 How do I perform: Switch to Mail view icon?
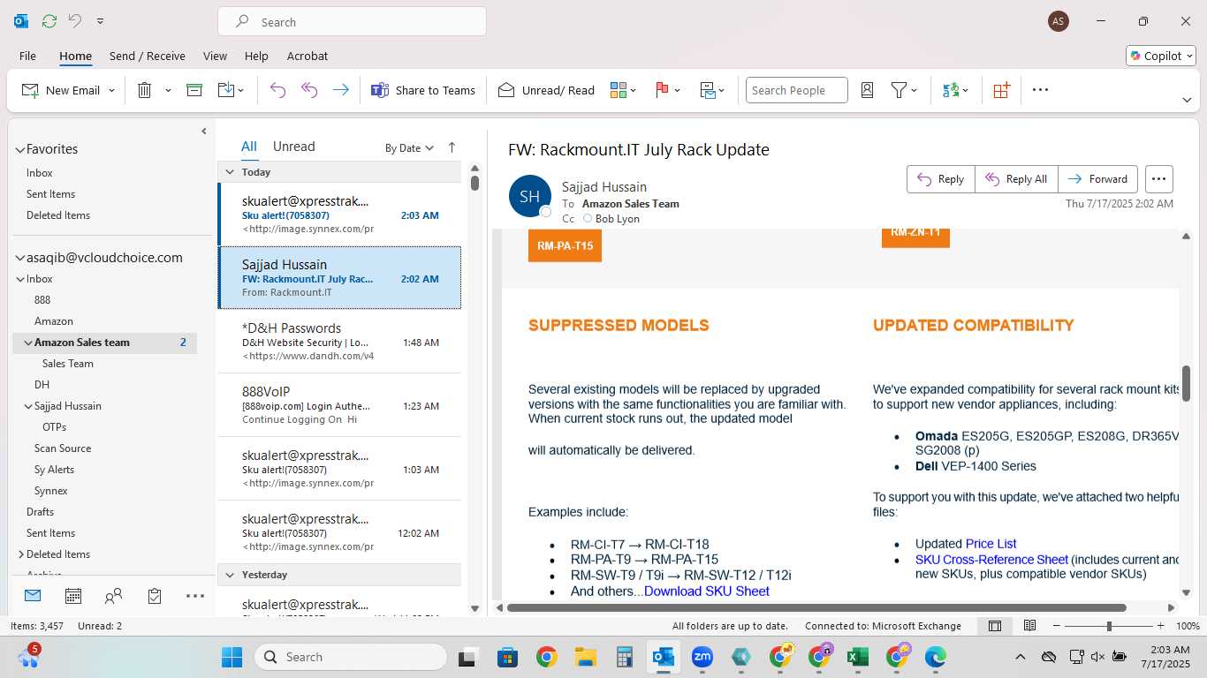point(33,597)
